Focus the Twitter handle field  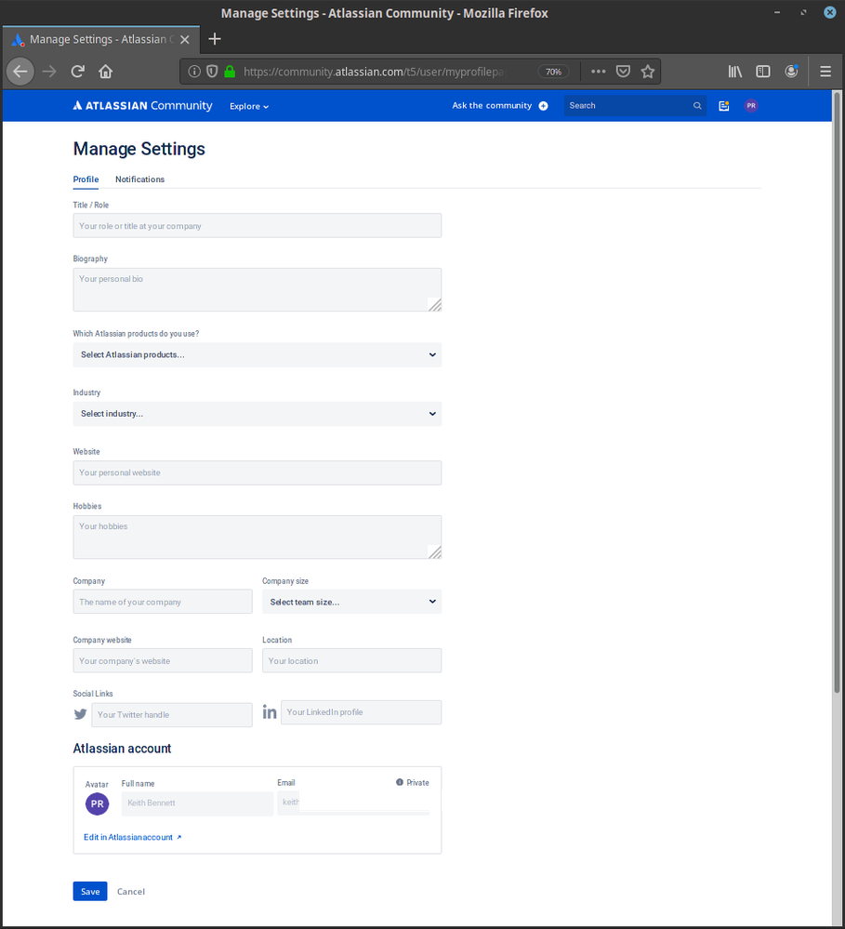click(172, 714)
